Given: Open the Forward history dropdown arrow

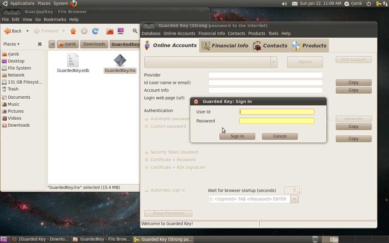Looking at the screenshot, I should [64, 31].
